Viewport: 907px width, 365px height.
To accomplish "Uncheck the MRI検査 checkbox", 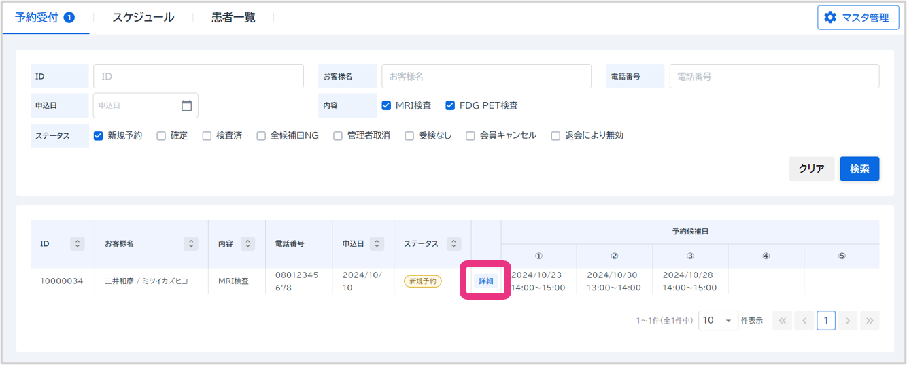I will coord(386,105).
